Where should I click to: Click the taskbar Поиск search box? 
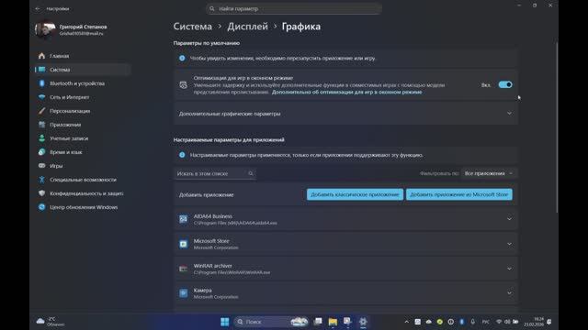click(272, 322)
